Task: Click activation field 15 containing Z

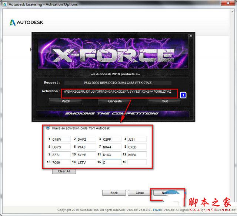Action: [112, 162]
